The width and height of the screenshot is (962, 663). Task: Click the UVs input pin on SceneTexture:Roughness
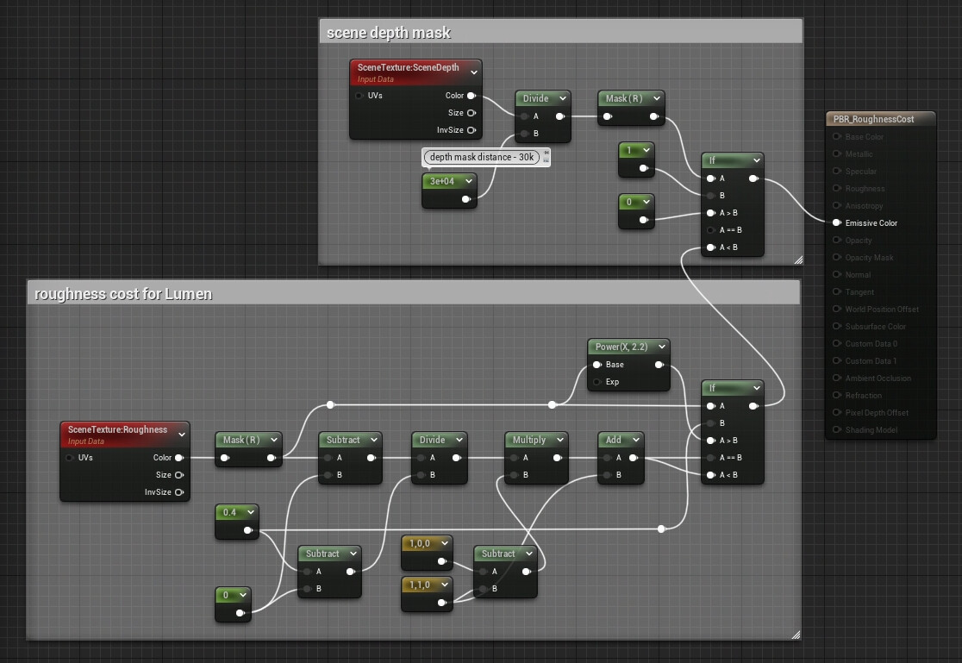[x=70, y=458]
